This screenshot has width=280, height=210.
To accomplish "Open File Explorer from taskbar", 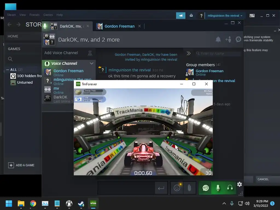I will pyautogui.click(x=21, y=203).
